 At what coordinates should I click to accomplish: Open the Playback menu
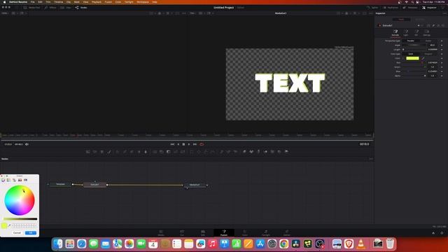[97, 2]
